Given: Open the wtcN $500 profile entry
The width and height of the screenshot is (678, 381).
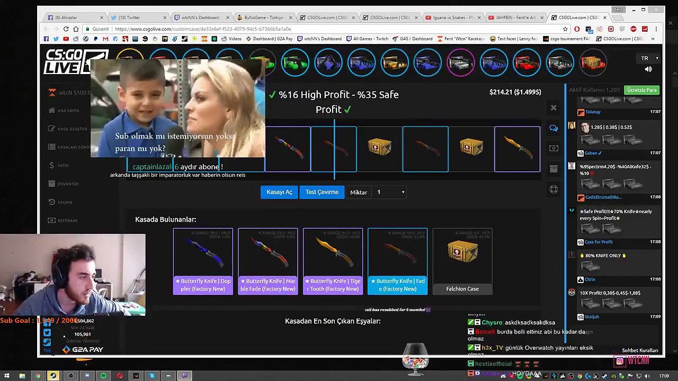Looking at the screenshot, I should click(x=70, y=93).
